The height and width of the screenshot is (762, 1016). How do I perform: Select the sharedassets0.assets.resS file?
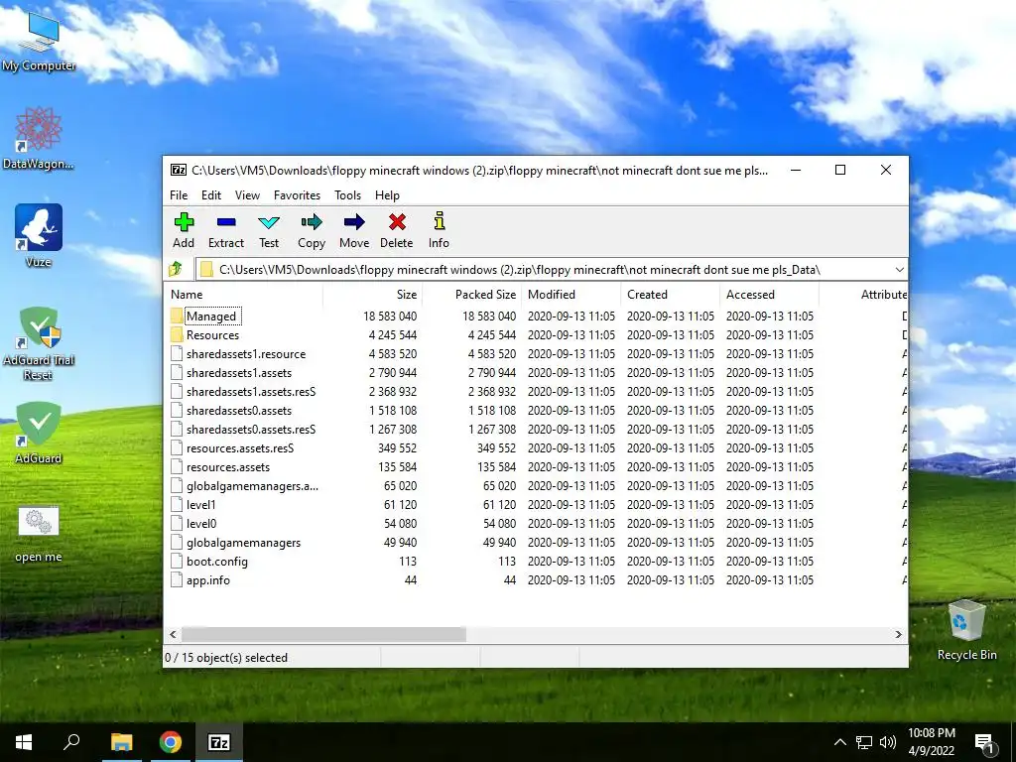pyautogui.click(x=251, y=429)
